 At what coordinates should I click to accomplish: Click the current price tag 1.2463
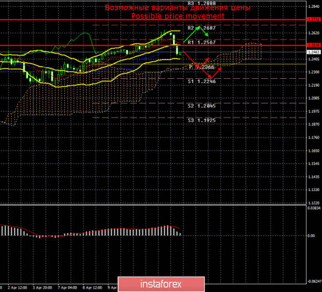313,52
